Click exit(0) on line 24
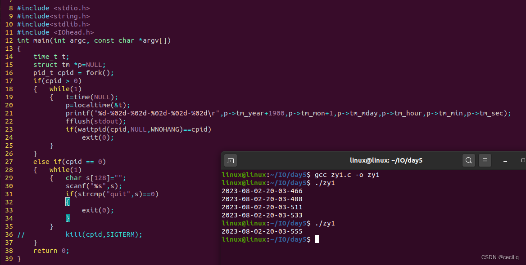 98,137
